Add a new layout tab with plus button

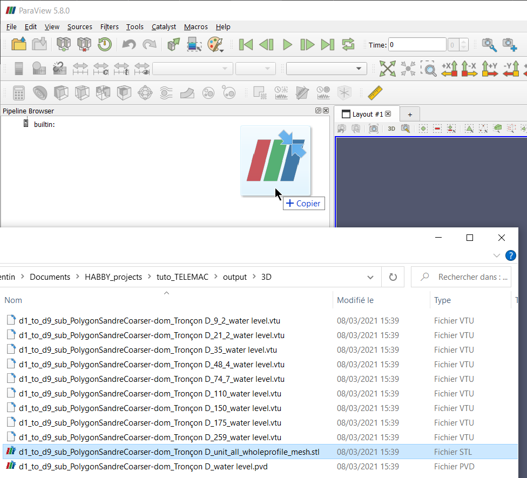coord(410,114)
